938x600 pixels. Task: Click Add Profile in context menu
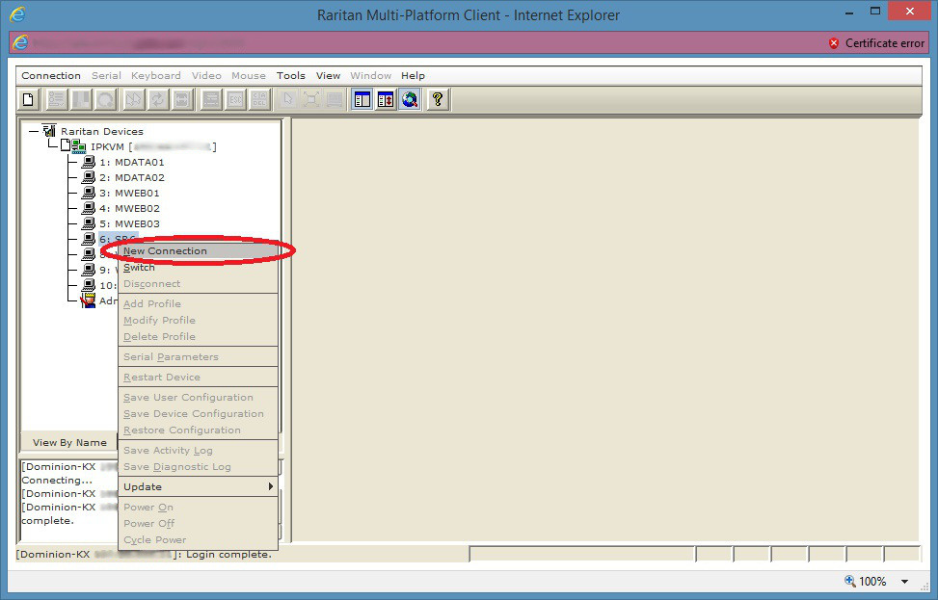[x=198, y=303]
